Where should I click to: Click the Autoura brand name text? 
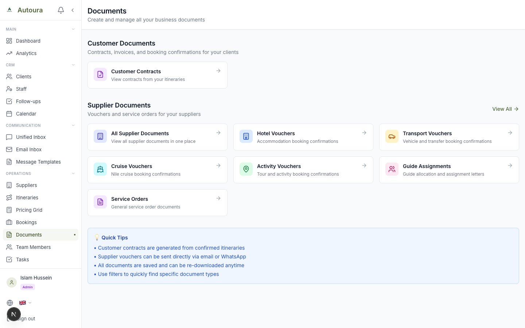point(30,10)
